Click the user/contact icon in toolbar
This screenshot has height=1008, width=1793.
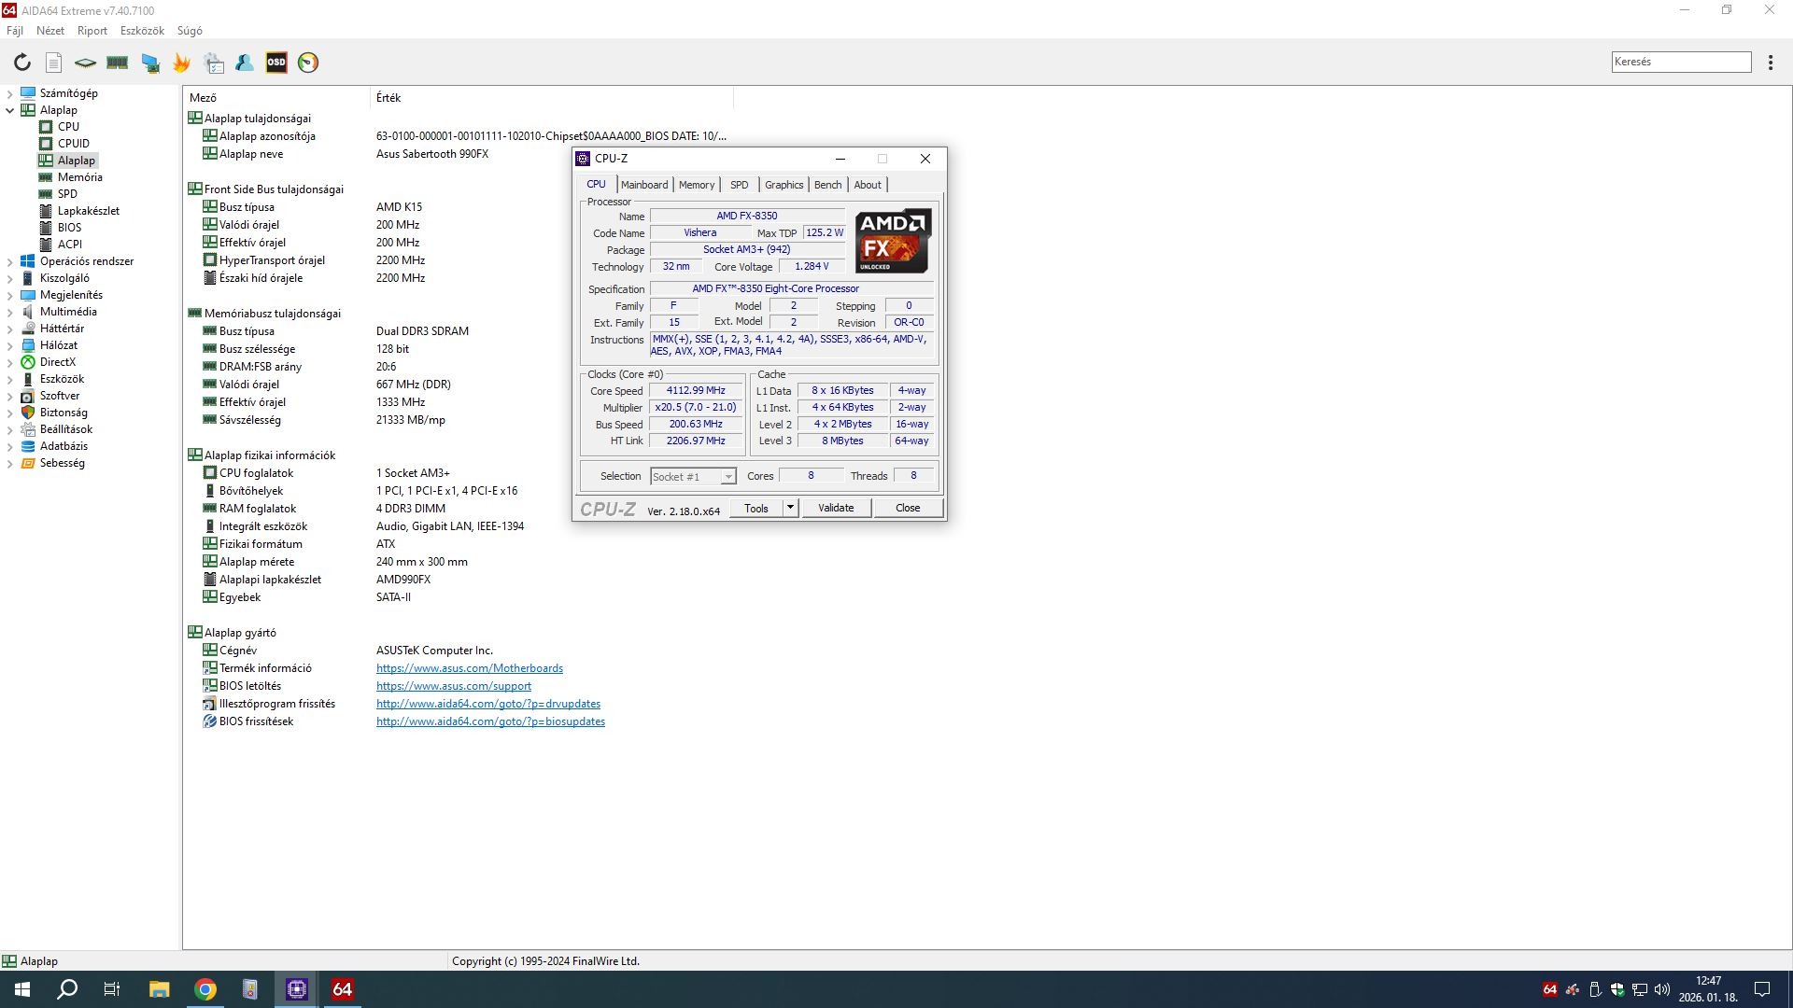(x=245, y=63)
